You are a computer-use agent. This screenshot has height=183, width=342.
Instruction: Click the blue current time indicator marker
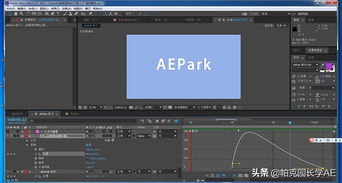coord(290,123)
